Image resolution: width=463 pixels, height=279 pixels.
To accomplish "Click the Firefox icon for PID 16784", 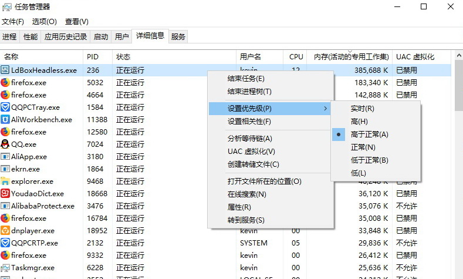I will 5,218.
